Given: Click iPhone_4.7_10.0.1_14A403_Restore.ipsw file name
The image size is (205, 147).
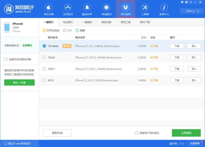Looking at the screenshot, I should pyautogui.click(x=98, y=69).
